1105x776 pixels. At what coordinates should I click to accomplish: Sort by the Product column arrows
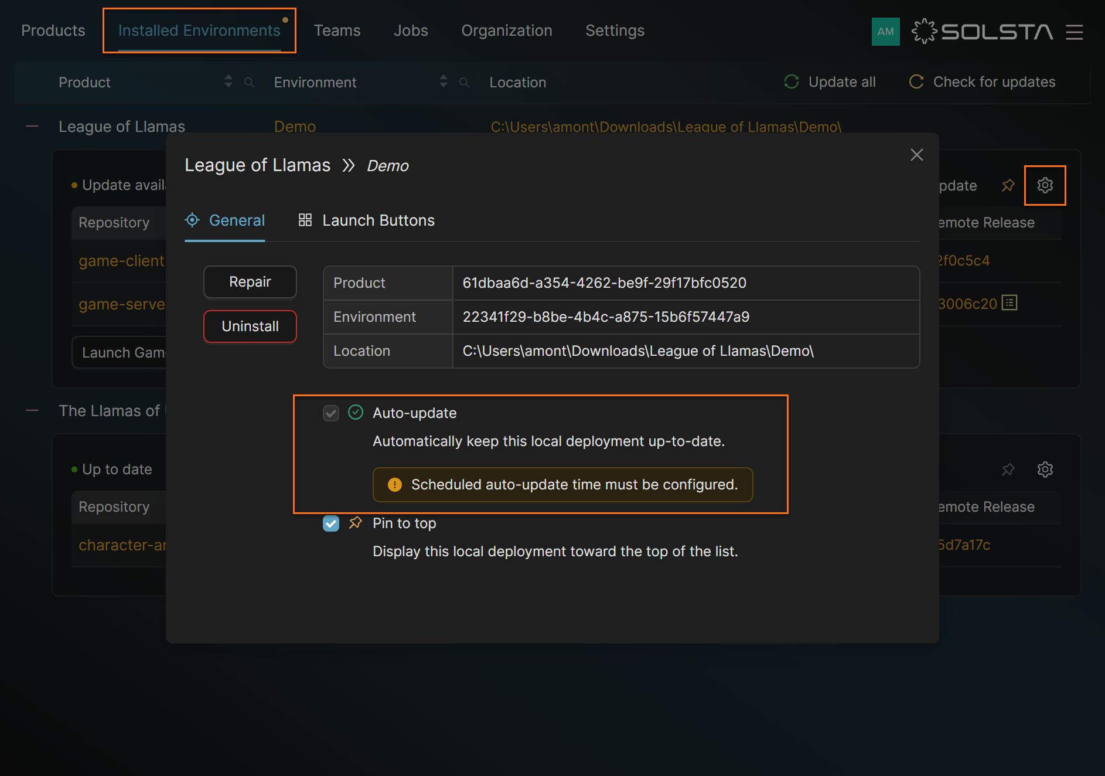pyautogui.click(x=228, y=82)
